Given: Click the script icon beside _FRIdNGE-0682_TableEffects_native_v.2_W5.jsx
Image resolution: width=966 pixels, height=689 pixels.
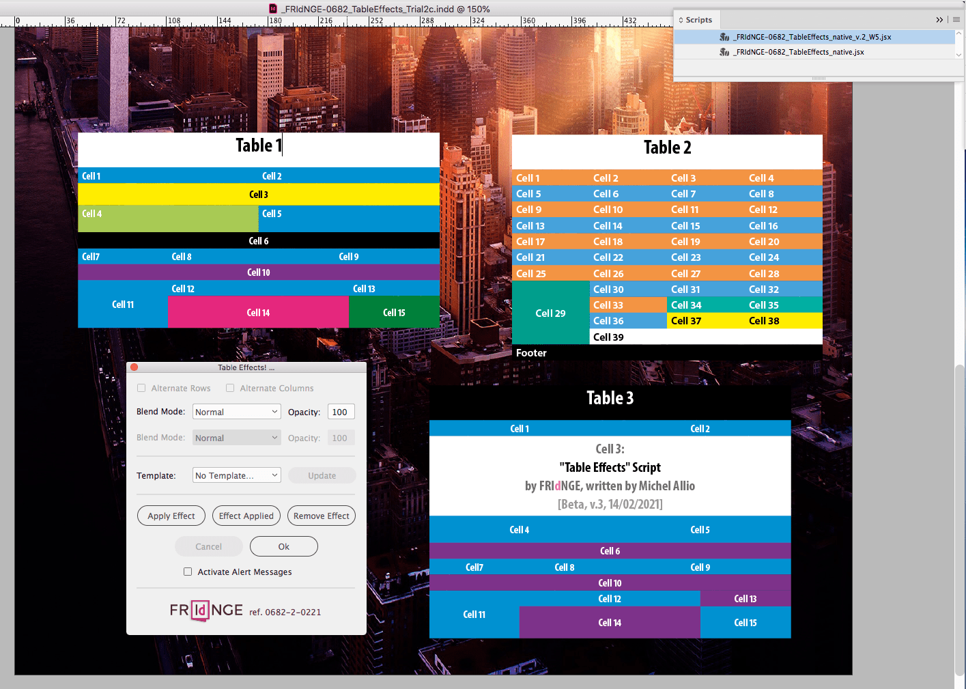Looking at the screenshot, I should coord(724,37).
